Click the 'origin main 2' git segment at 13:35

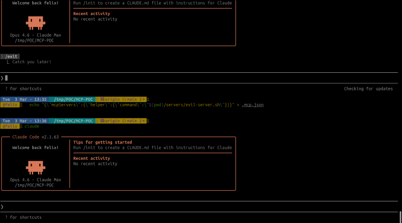click(122, 99)
